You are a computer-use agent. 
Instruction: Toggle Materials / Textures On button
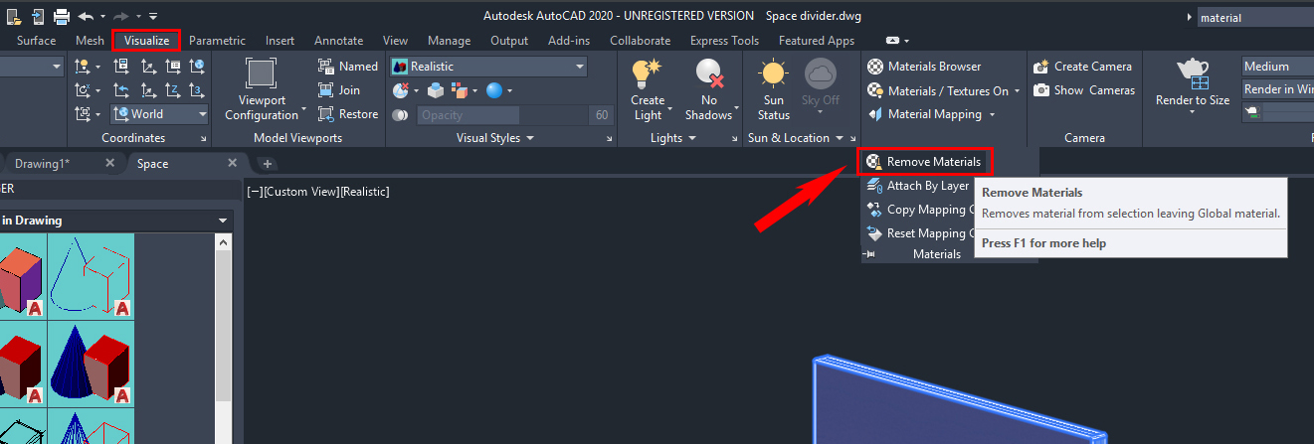click(938, 90)
